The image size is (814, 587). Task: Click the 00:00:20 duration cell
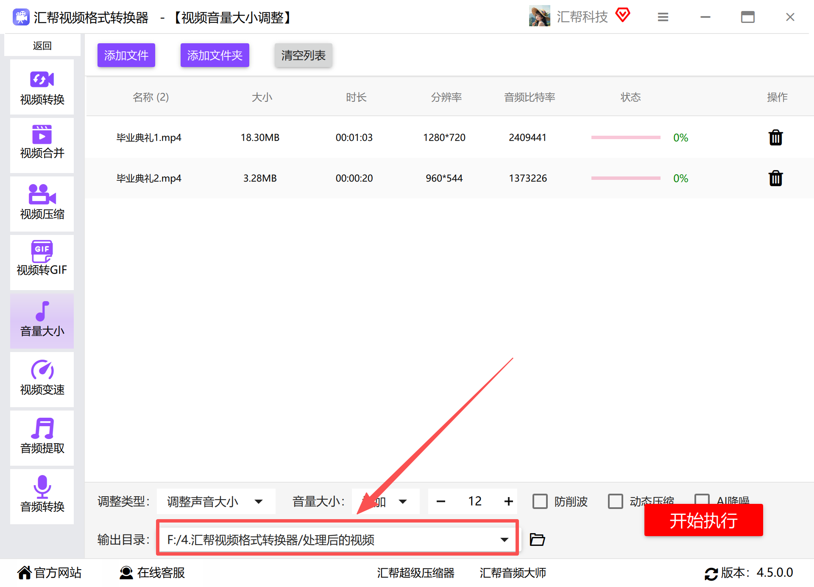tap(354, 178)
